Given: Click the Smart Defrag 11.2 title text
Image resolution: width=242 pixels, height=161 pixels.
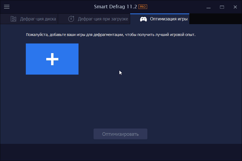Looking at the screenshot, I should [115, 7].
